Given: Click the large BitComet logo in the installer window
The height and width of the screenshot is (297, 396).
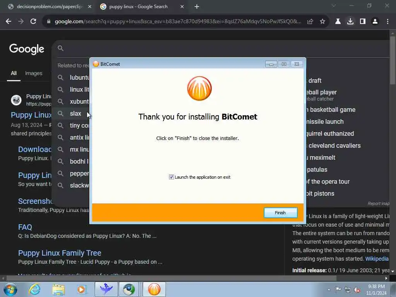Looking at the screenshot, I should pos(199,89).
